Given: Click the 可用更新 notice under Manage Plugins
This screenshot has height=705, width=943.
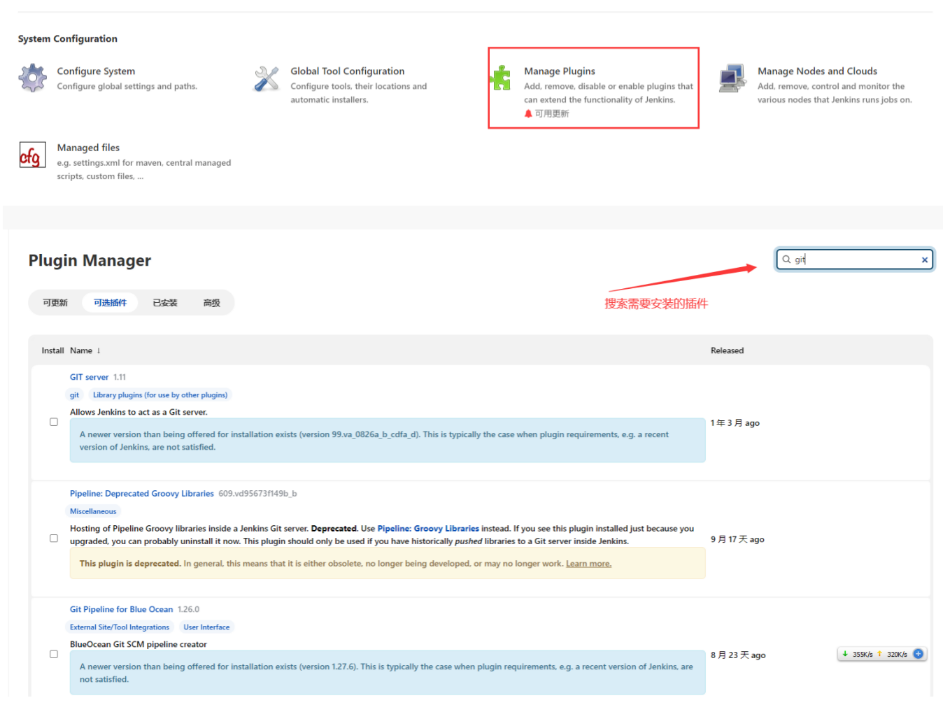Looking at the screenshot, I should pyautogui.click(x=552, y=113).
